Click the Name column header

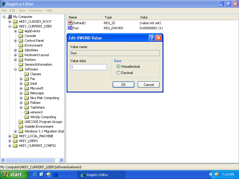[x=84, y=17]
